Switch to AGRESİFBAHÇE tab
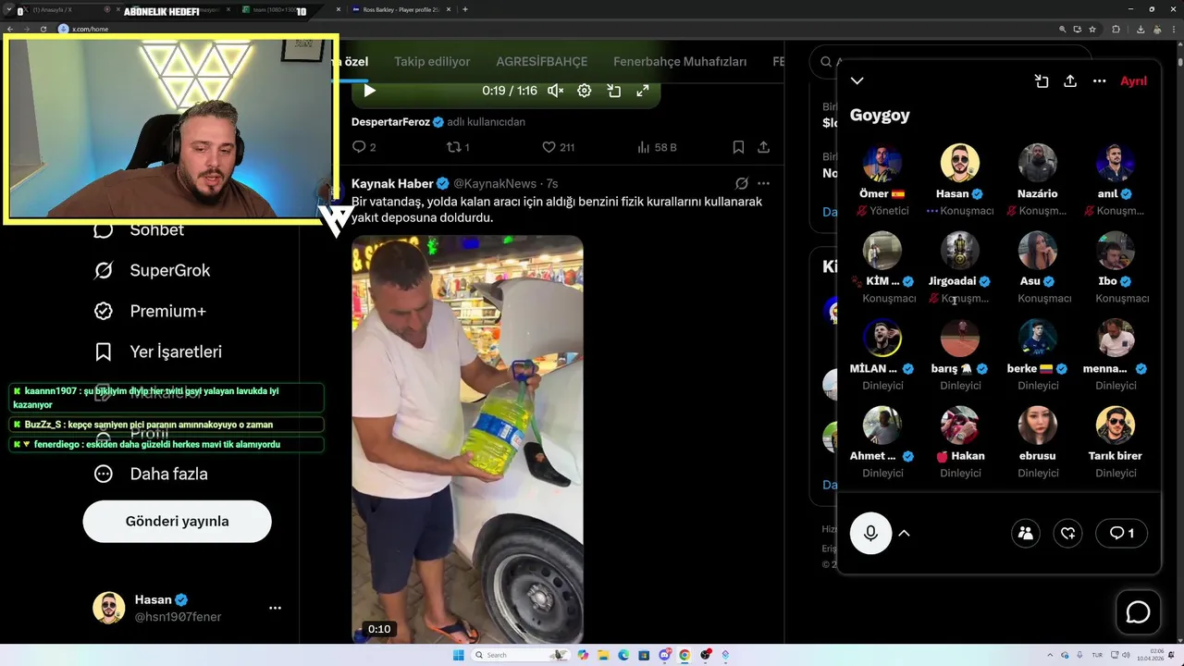The height and width of the screenshot is (666, 1184). [542, 62]
